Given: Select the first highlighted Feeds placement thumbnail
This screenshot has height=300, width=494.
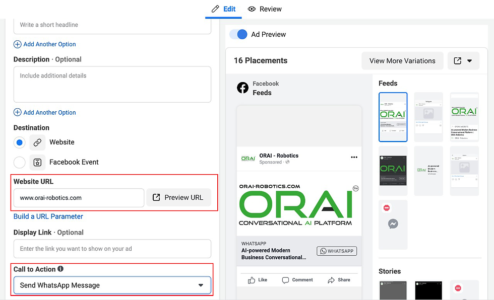Looking at the screenshot, I should (393, 117).
